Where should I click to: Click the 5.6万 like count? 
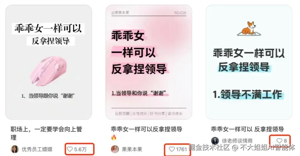click(x=80, y=149)
